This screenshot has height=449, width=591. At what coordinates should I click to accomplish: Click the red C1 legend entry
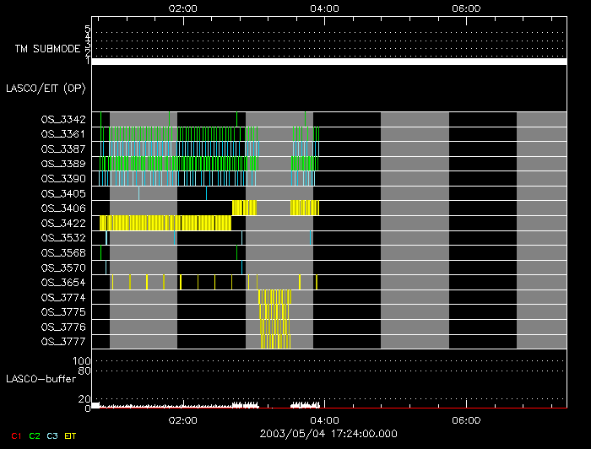pyautogui.click(x=16, y=435)
